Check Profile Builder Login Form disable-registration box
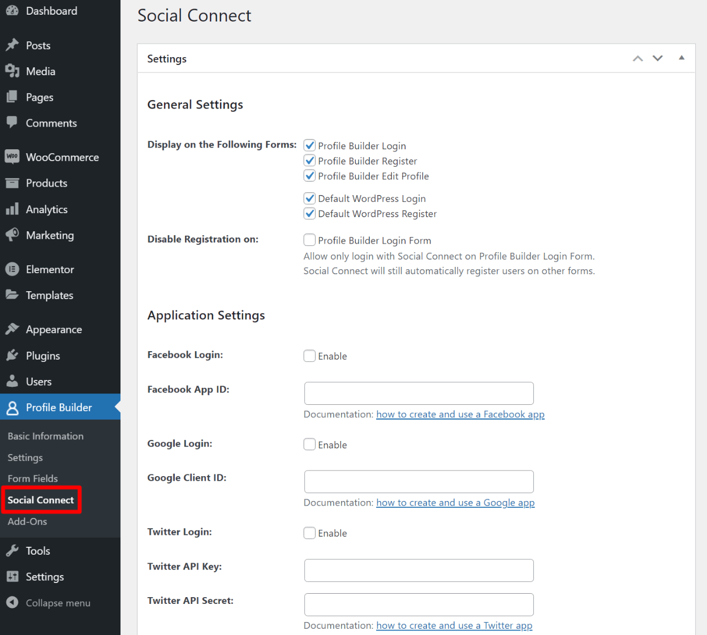 (309, 240)
